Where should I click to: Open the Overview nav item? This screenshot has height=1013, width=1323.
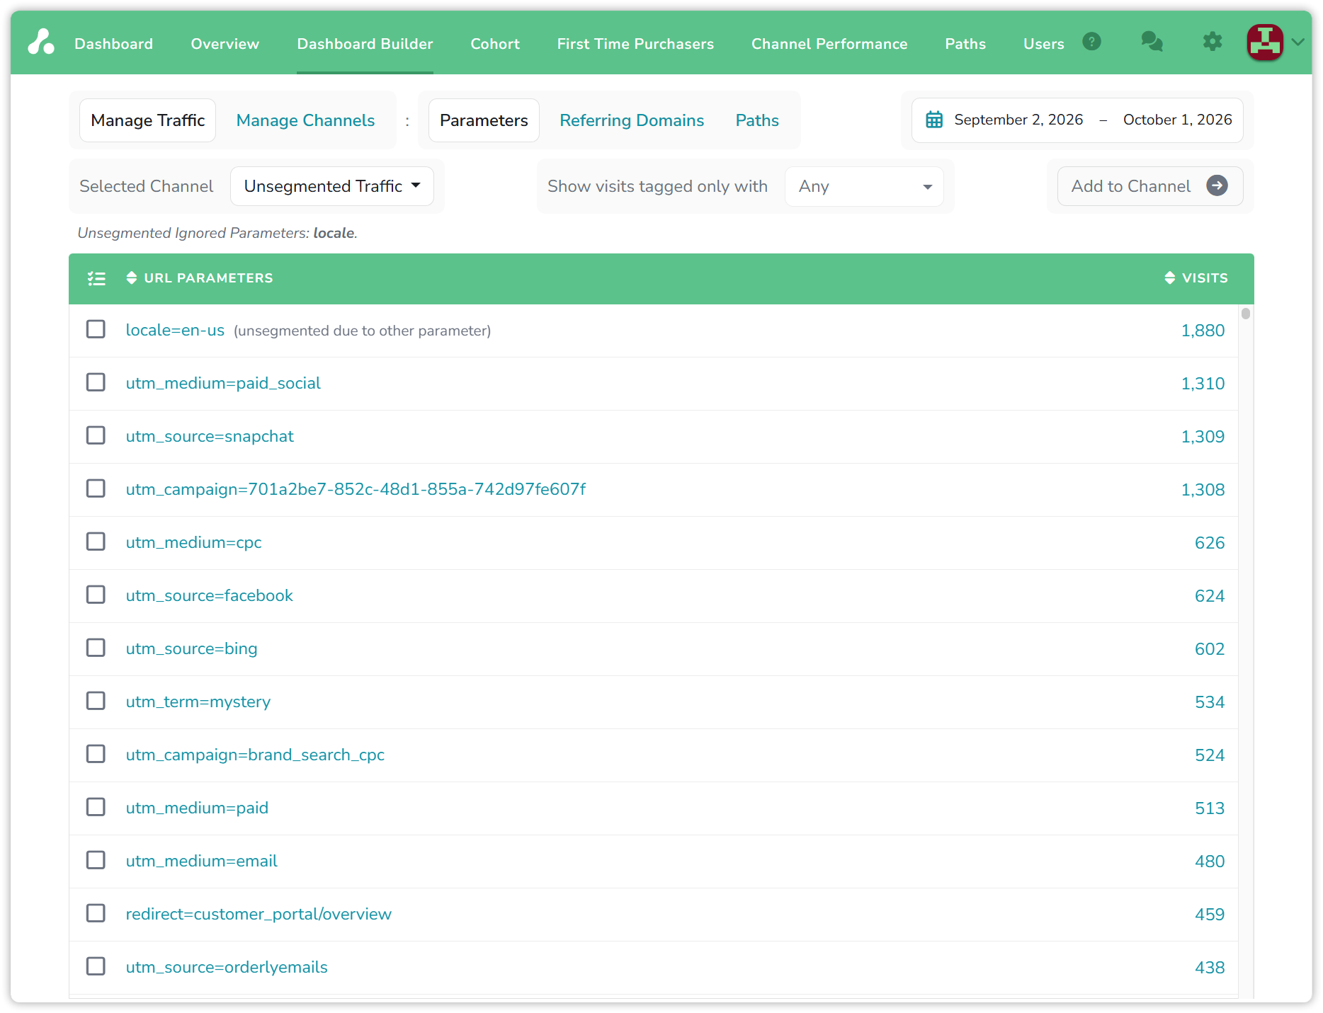pyautogui.click(x=225, y=44)
